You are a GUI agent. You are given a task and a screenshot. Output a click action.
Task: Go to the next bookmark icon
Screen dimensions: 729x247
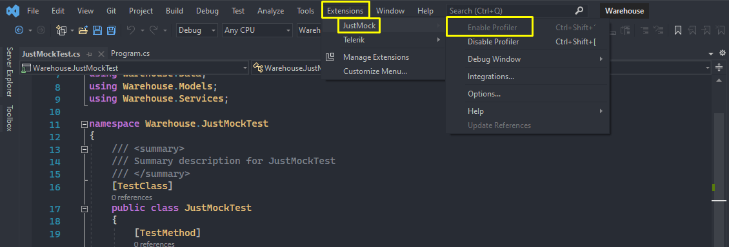coord(706,30)
